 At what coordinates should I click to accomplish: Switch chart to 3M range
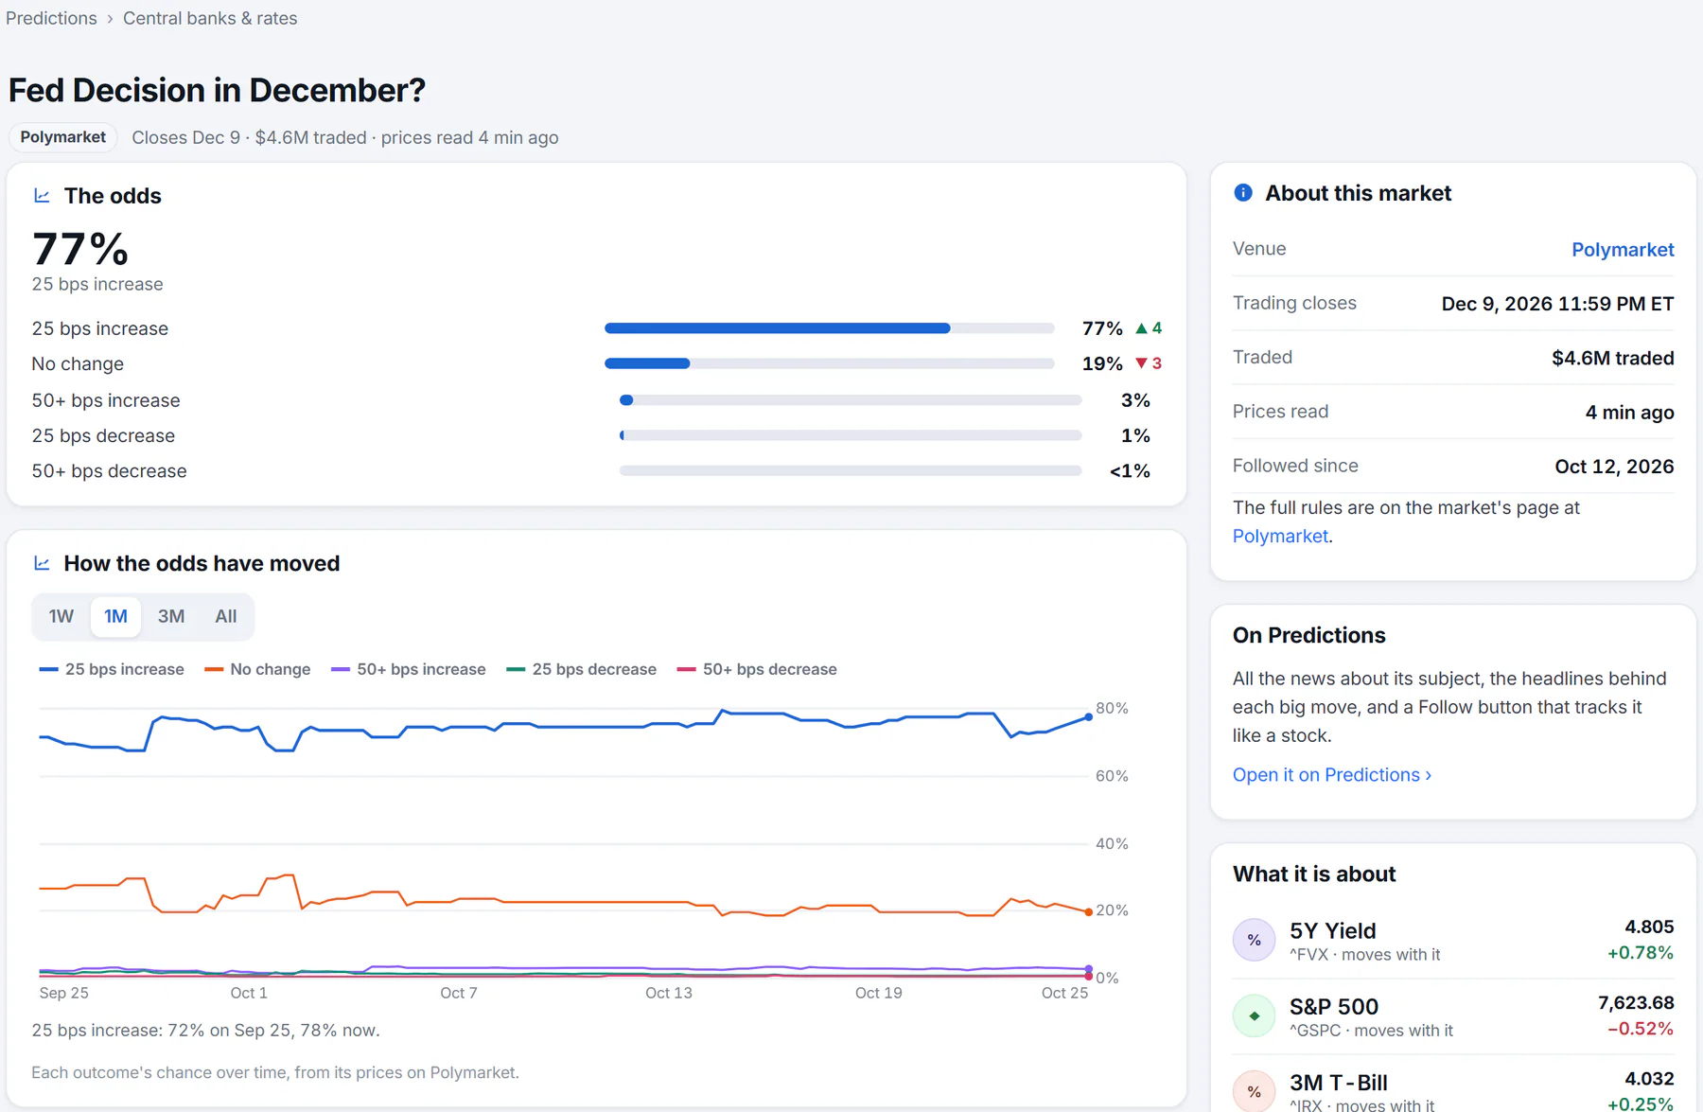tap(171, 617)
